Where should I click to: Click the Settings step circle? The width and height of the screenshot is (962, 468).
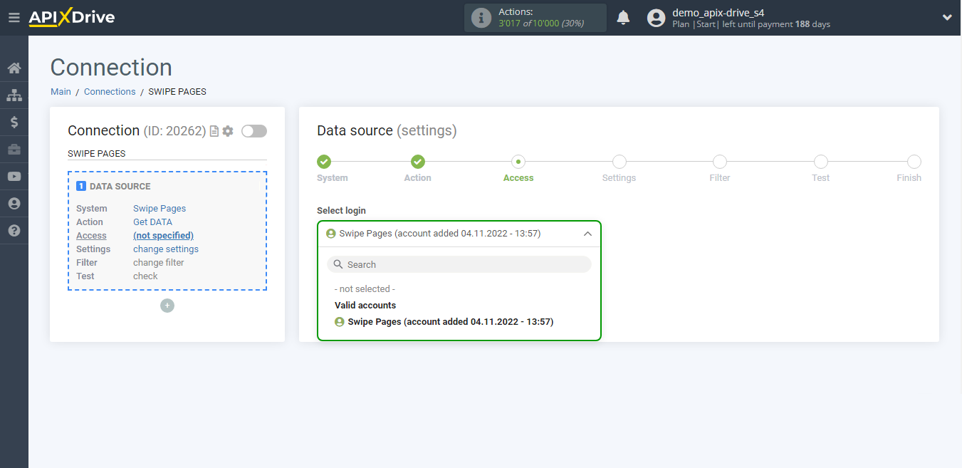click(x=619, y=162)
